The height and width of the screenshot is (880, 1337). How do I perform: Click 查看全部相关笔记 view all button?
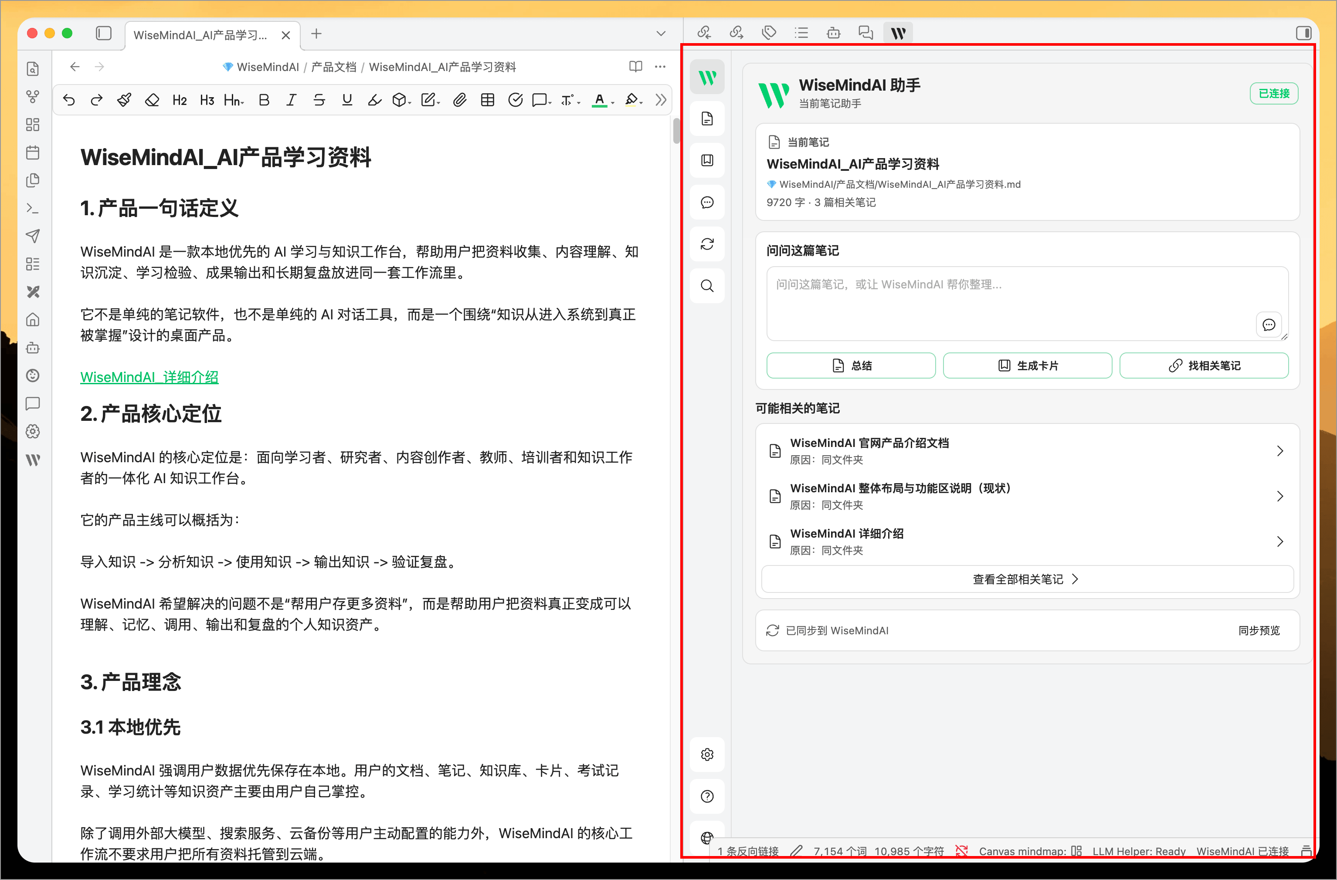coord(1028,579)
